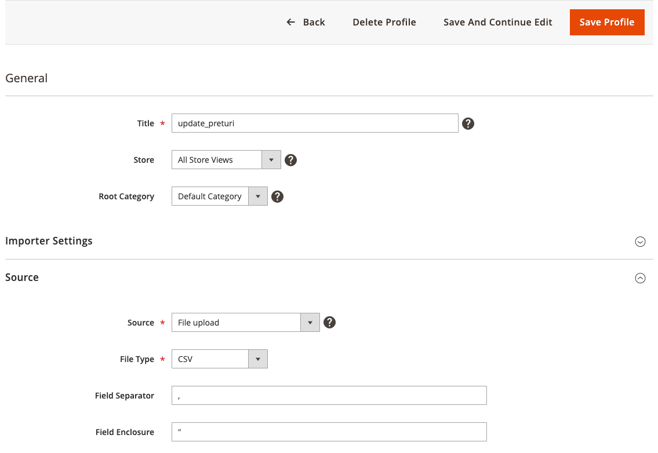Open the Store dropdown showing All Store Views
Viewport: 658px width, 453px height.
point(226,160)
